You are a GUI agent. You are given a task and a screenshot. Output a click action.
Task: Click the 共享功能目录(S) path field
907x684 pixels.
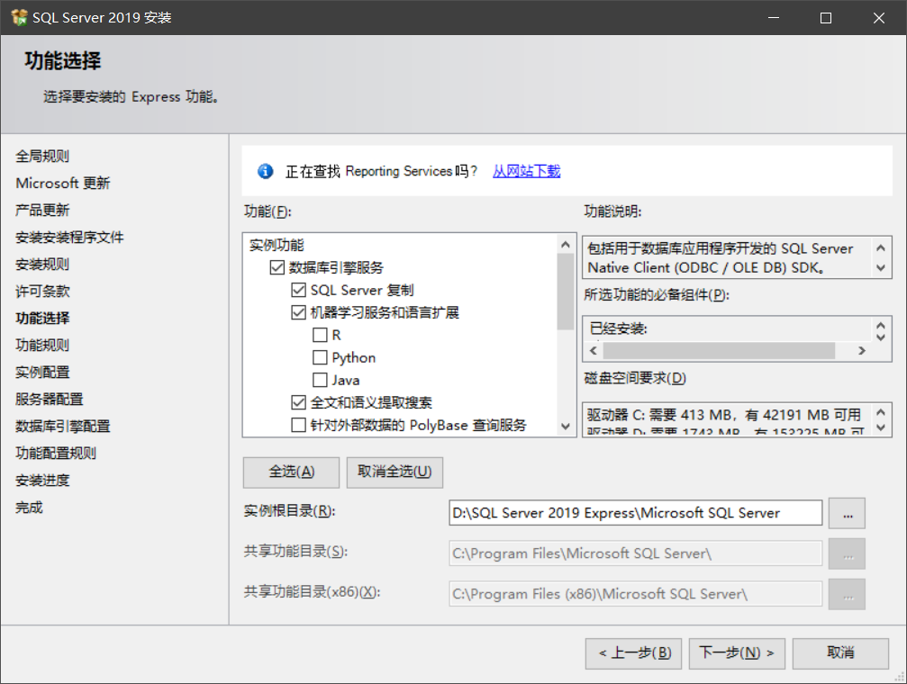click(635, 553)
